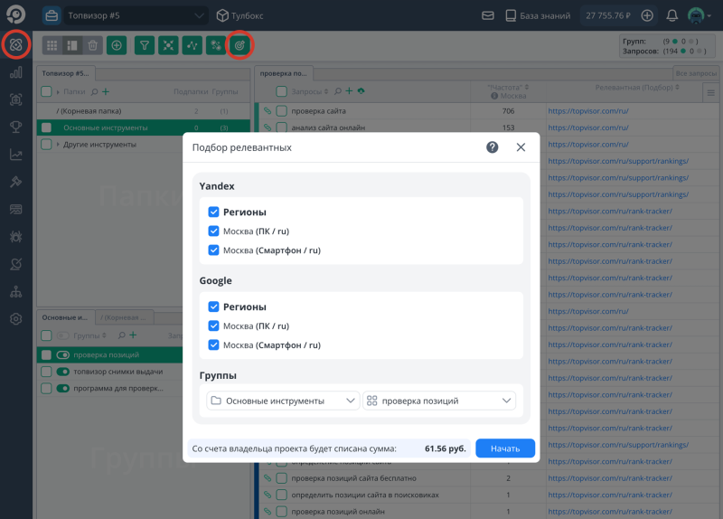Viewport: 723px width, 519px height.
Task: Open the База знаний link
Action: (x=539, y=15)
